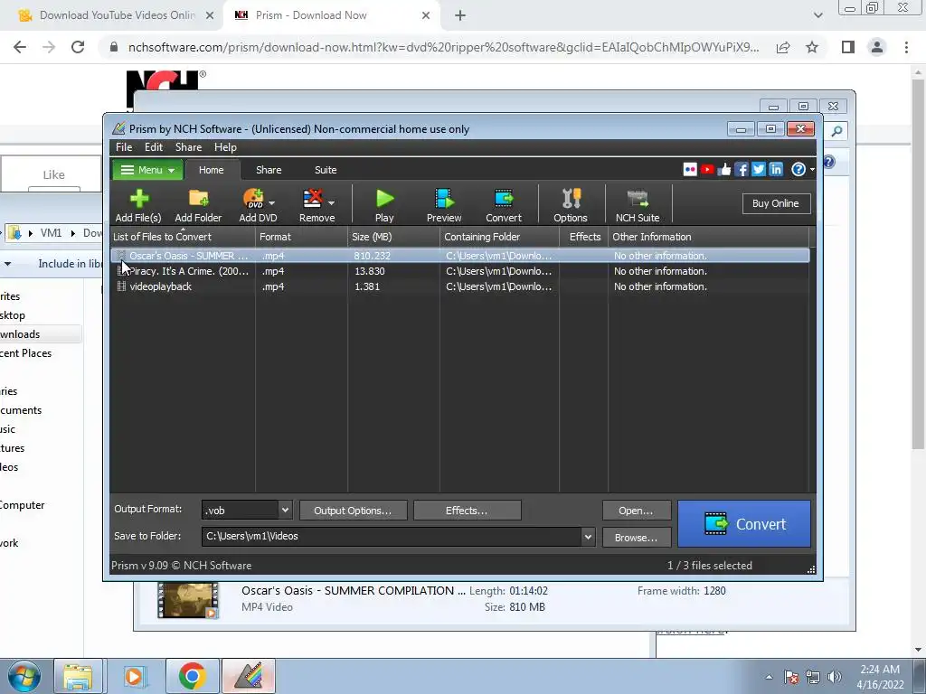Image resolution: width=926 pixels, height=694 pixels.
Task: Click the green Play toolbar icon
Action: 384,205
